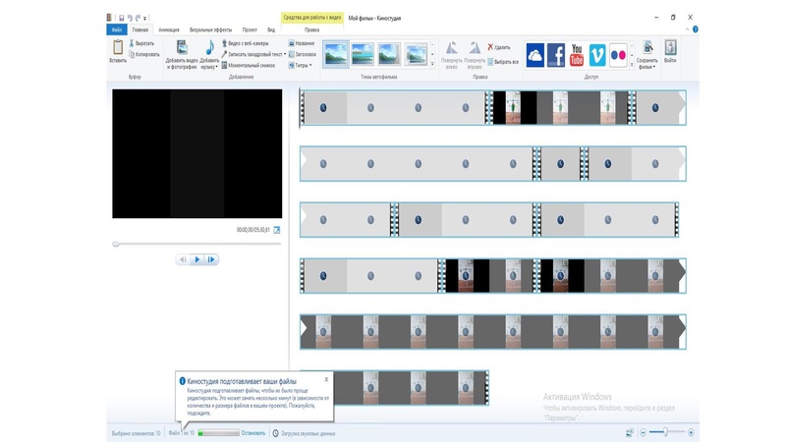Viewport: 786px width, 442px height.
Task: Rotate the clip left (Повернуть влево)
Action: pos(451,53)
